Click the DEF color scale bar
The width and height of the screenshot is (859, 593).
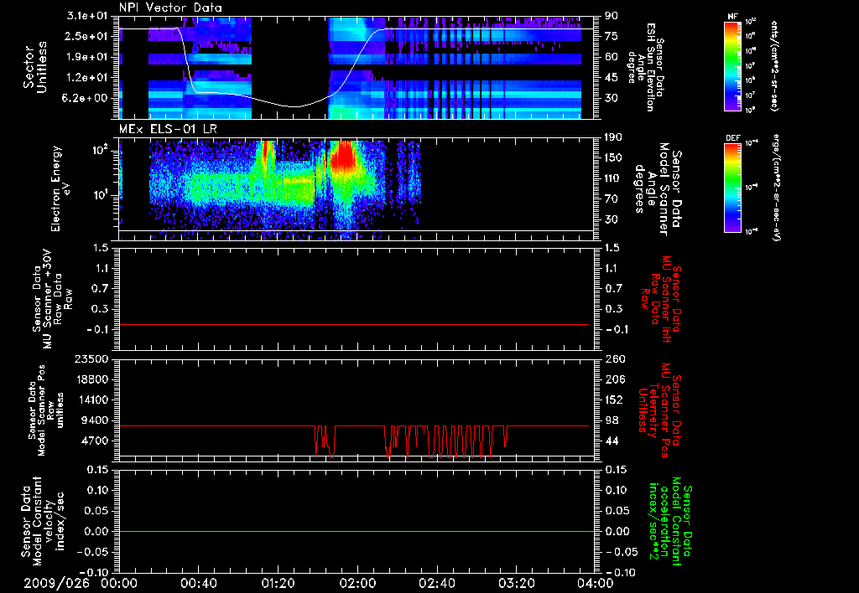click(x=732, y=188)
